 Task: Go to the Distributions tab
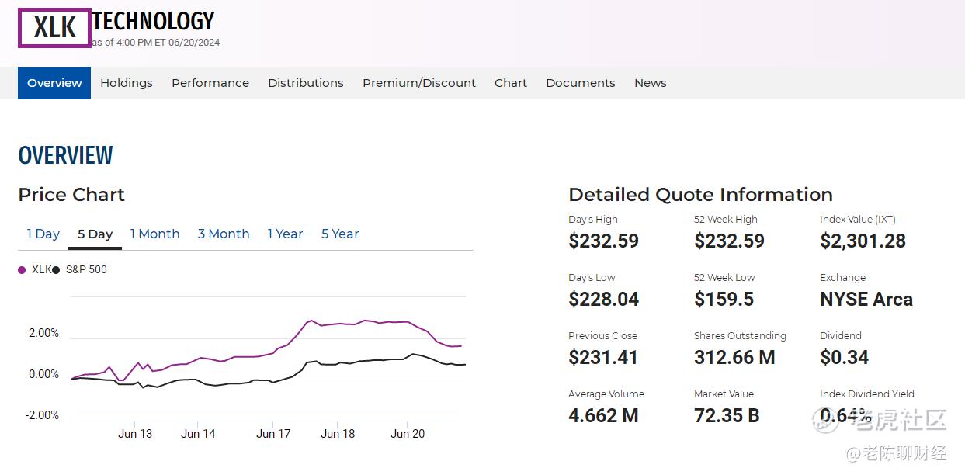click(305, 83)
